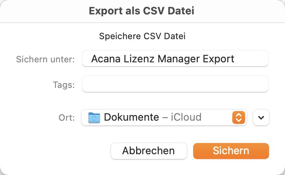Click the Export als CSV Datei title
285x175 pixels.
142,11
